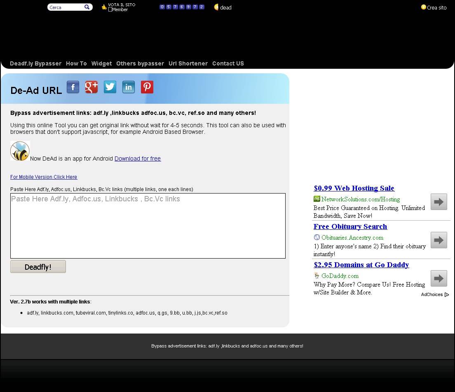
Task: Click arrow button for Obituary Search ad
Action: point(439,240)
